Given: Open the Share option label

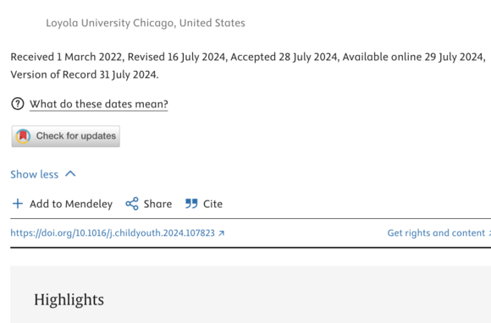Looking at the screenshot, I should (x=157, y=204).
